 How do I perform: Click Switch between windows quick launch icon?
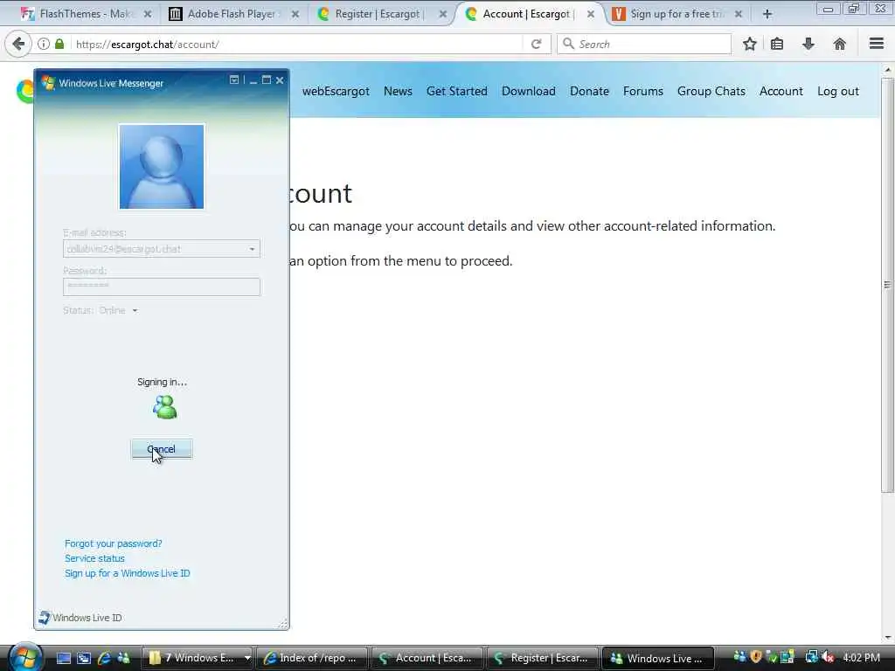coord(84,658)
